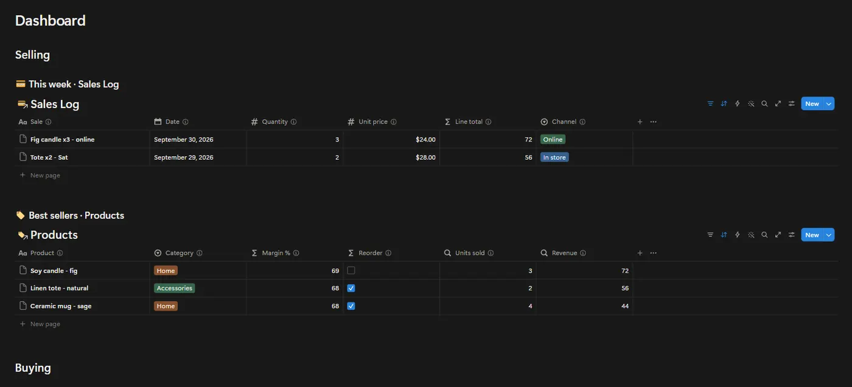Viewport: 852px width, 387px height.
Task: Click info icon next to Line total column
Action: coord(488,122)
